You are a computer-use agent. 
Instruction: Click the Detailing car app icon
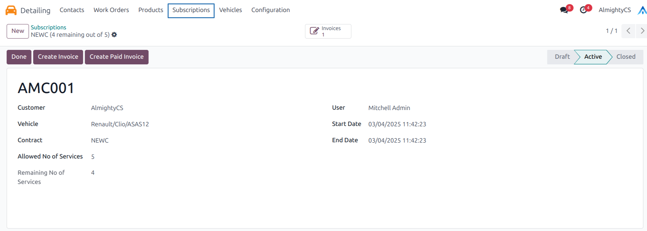[x=11, y=10]
